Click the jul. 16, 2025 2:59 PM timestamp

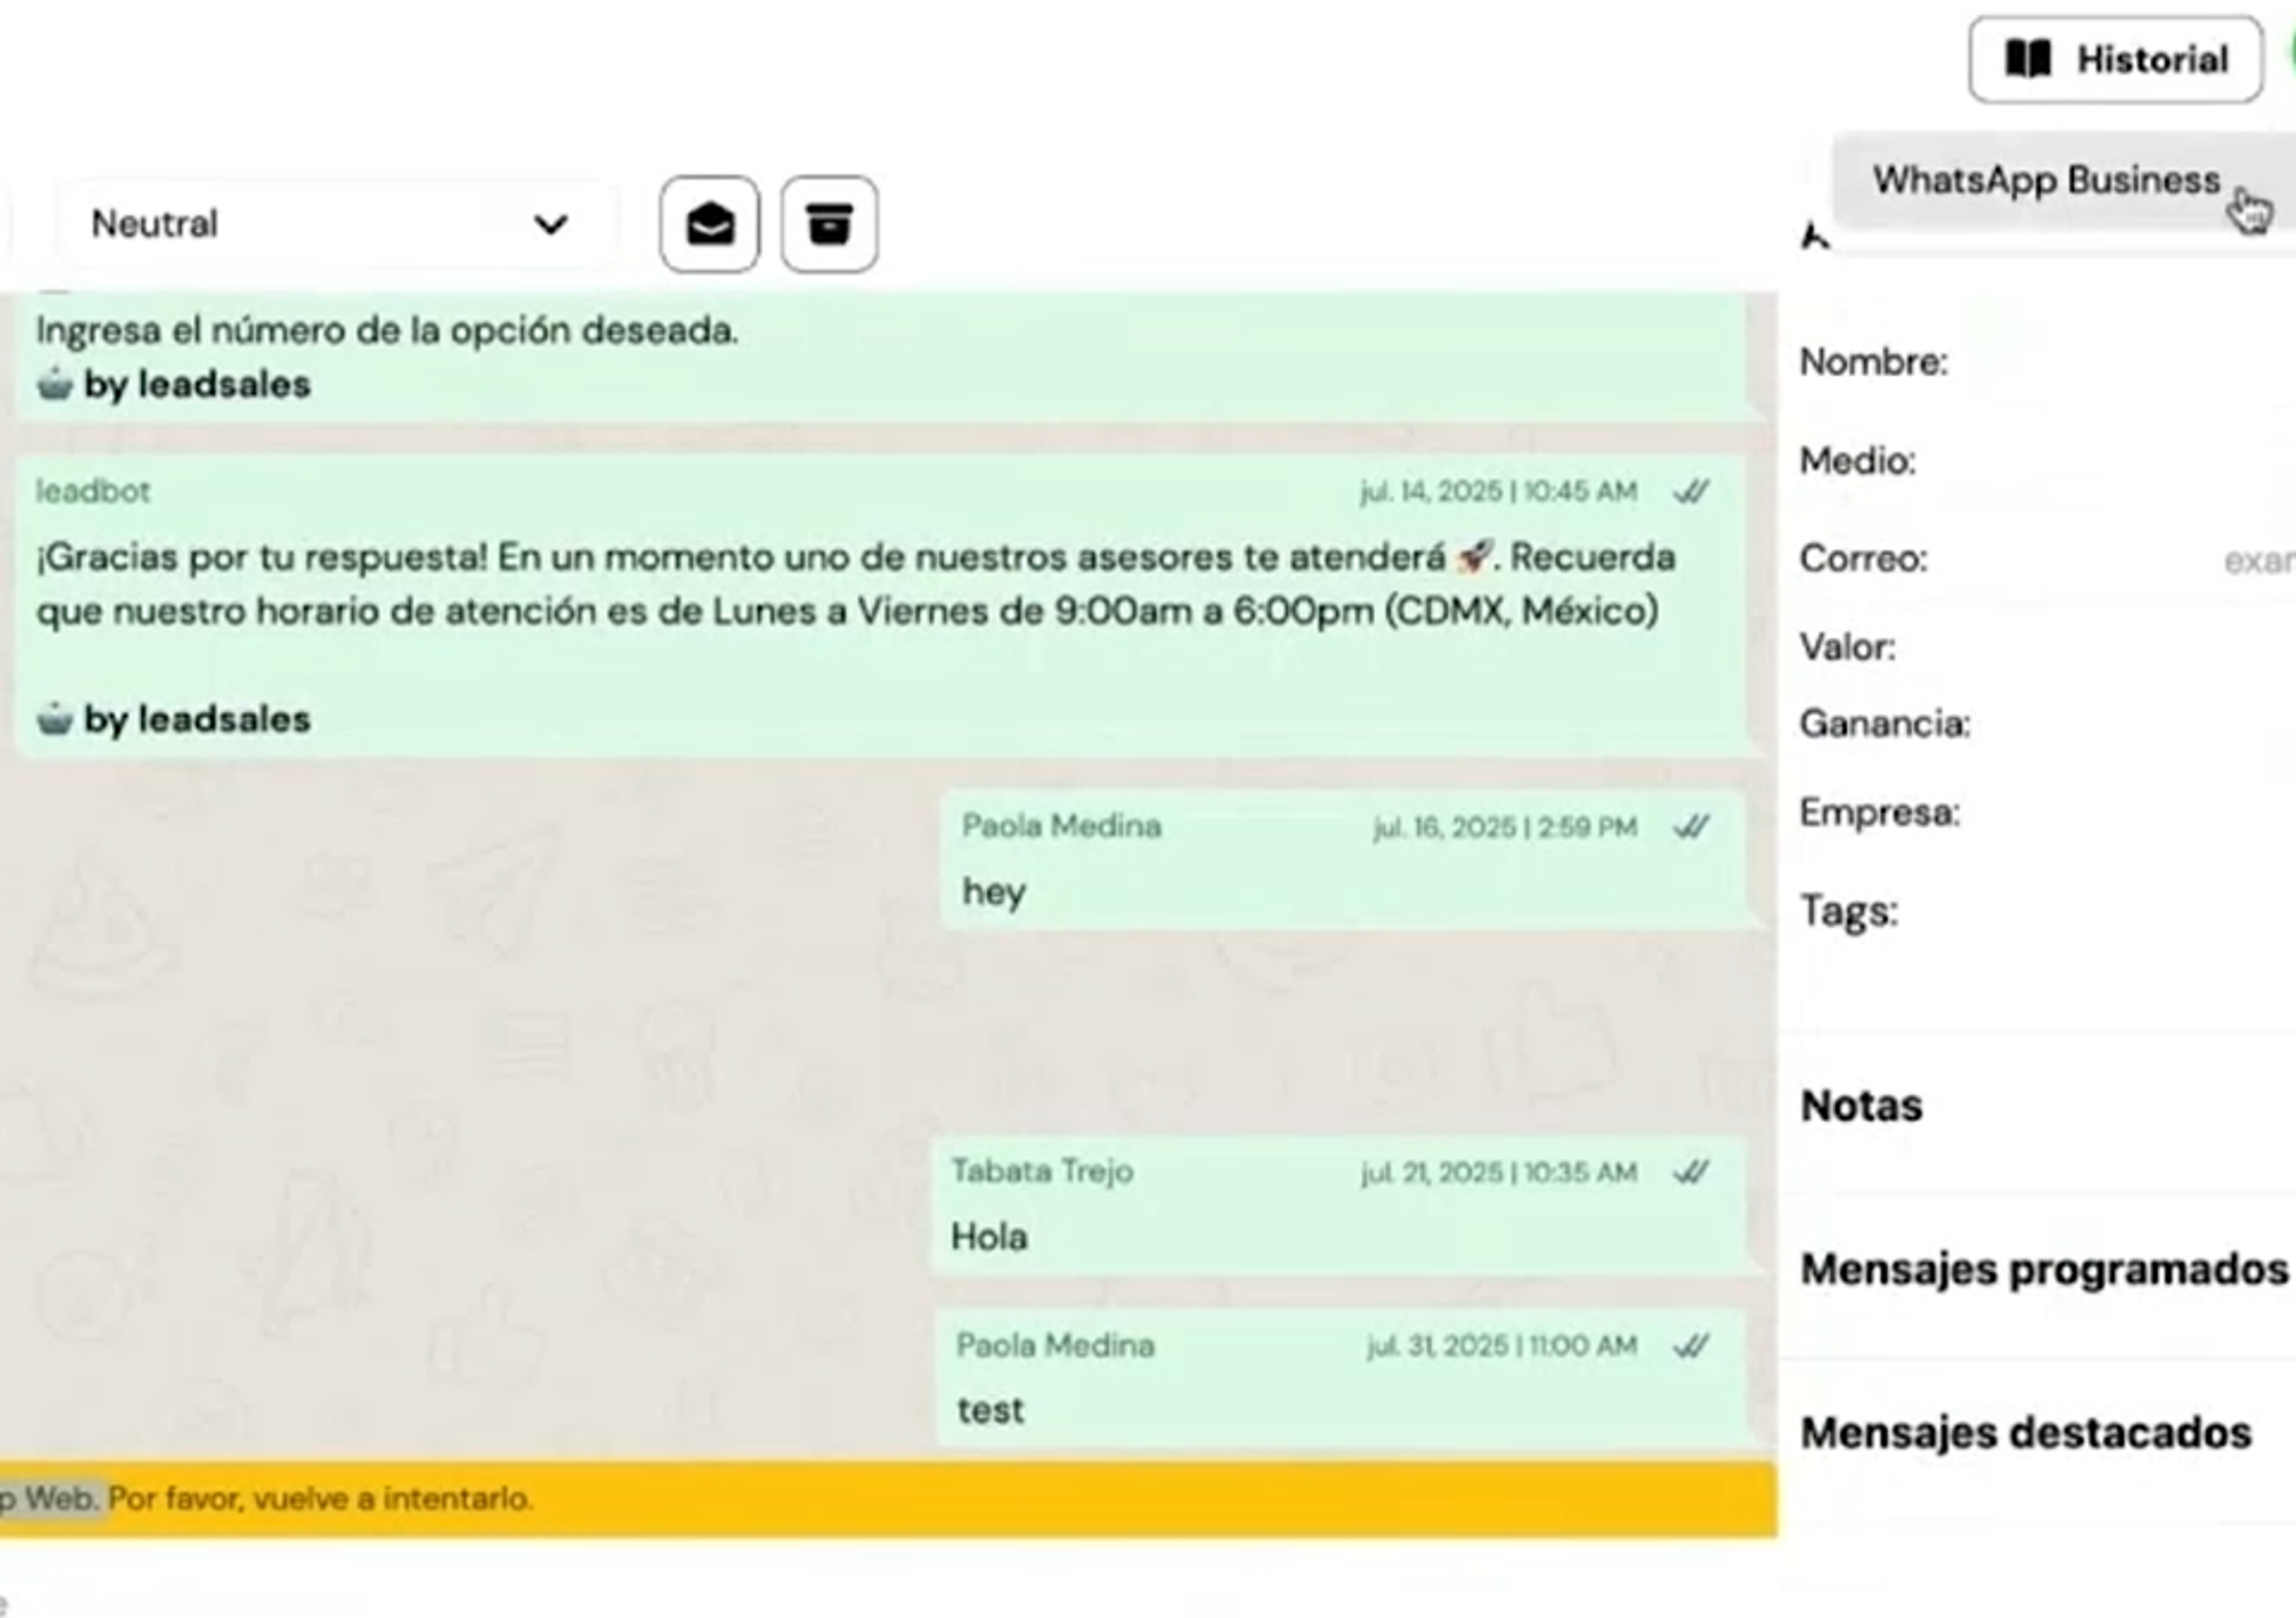point(1504,827)
